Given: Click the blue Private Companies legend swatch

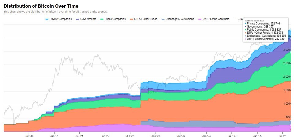Looking at the screenshot, I should 47,19.
